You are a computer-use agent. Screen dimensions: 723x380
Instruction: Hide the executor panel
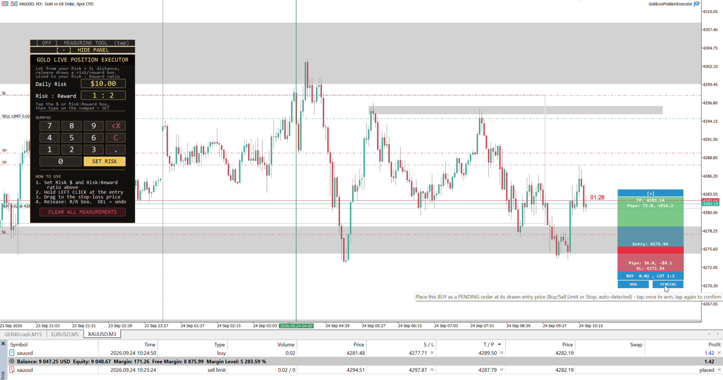[82, 50]
